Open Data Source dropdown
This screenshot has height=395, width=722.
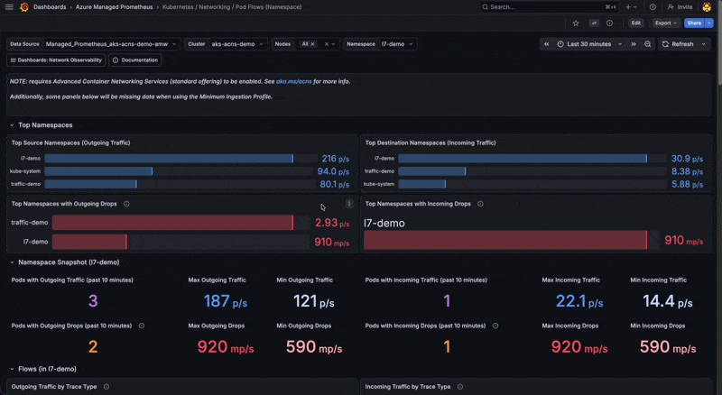click(110, 44)
